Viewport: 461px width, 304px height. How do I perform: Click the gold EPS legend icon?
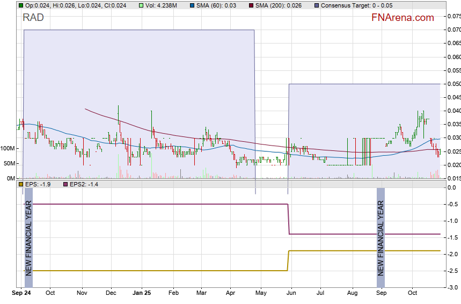pos(21,184)
